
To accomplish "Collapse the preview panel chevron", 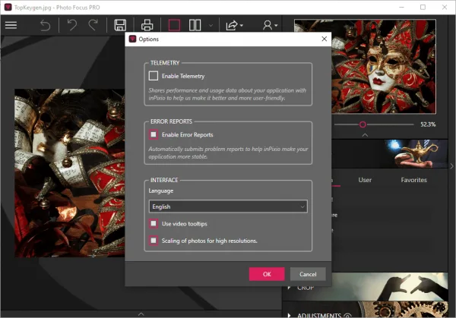I will pos(365,135).
